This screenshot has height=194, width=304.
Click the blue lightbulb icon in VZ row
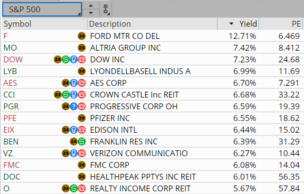coord(73,153)
